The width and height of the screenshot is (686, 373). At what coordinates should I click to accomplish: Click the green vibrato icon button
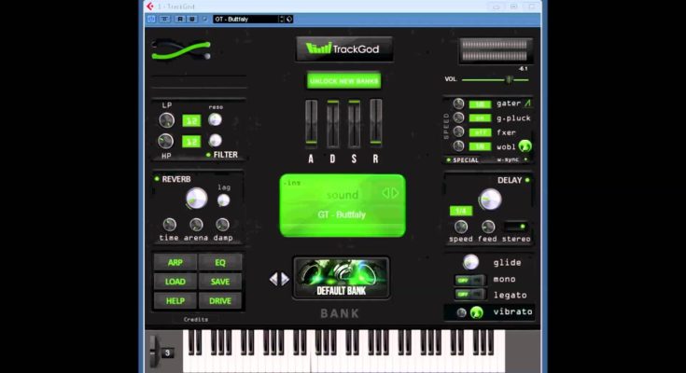477,312
